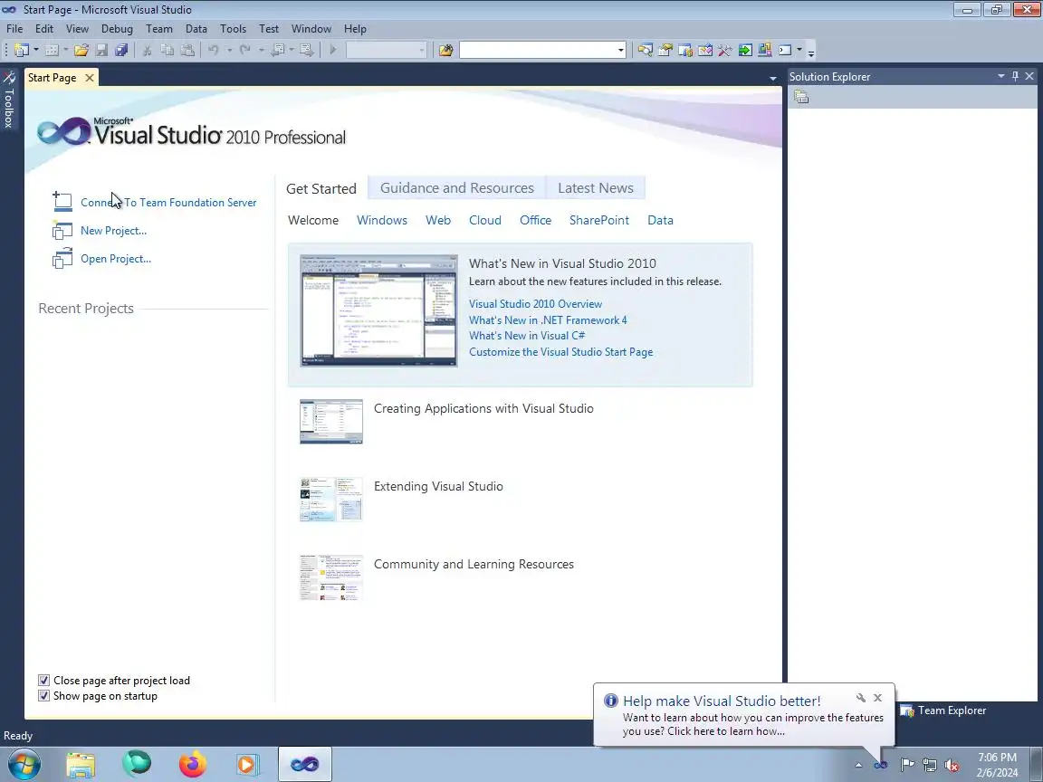Screen dimensions: 1043x782
Task: Open the Navigate Backward dropdown arrow
Action: click(x=292, y=50)
